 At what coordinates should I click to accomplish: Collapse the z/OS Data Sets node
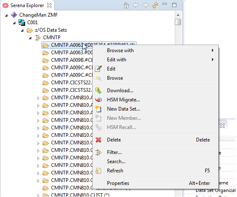[x=22, y=30]
